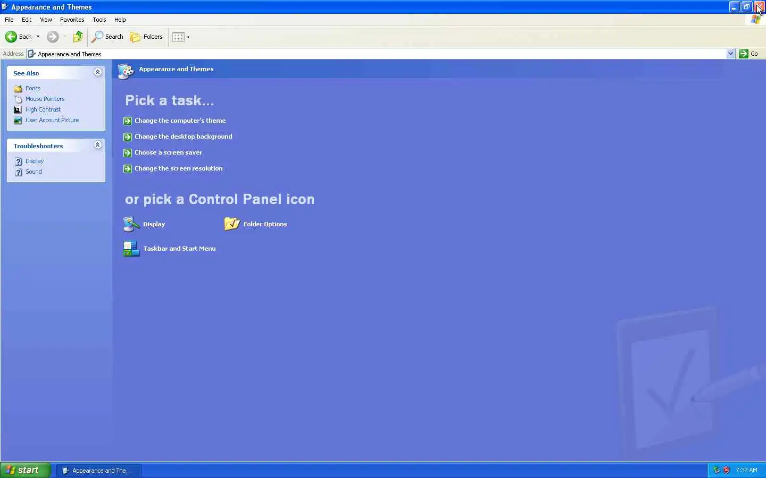The height and width of the screenshot is (478, 766).
Task: Click the Display label under Control Panel icons
Action: coord(154,224)
